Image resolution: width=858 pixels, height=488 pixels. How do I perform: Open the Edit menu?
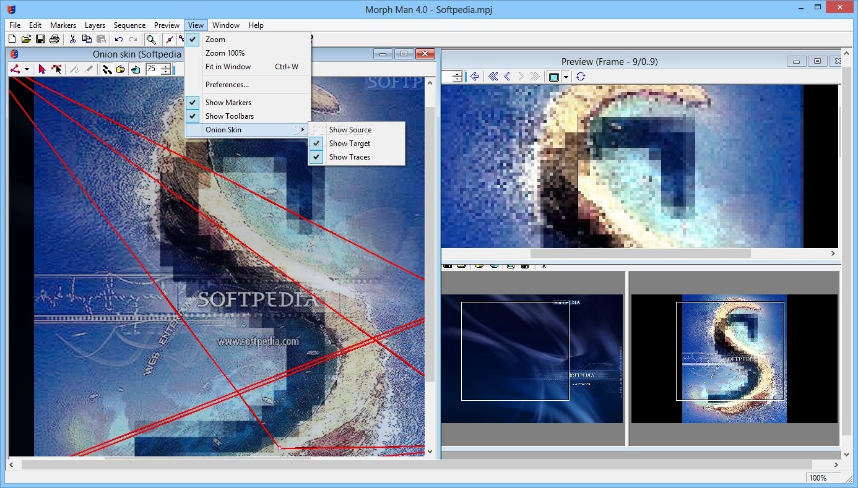pos(35,25)
